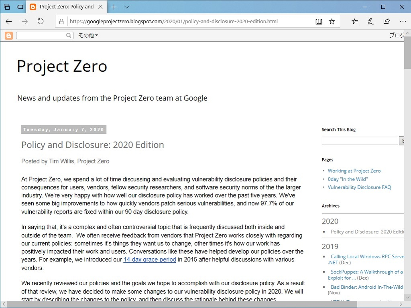Click the magnifier icon in the Blogger searchbar
411x308 pixels.
69,35
